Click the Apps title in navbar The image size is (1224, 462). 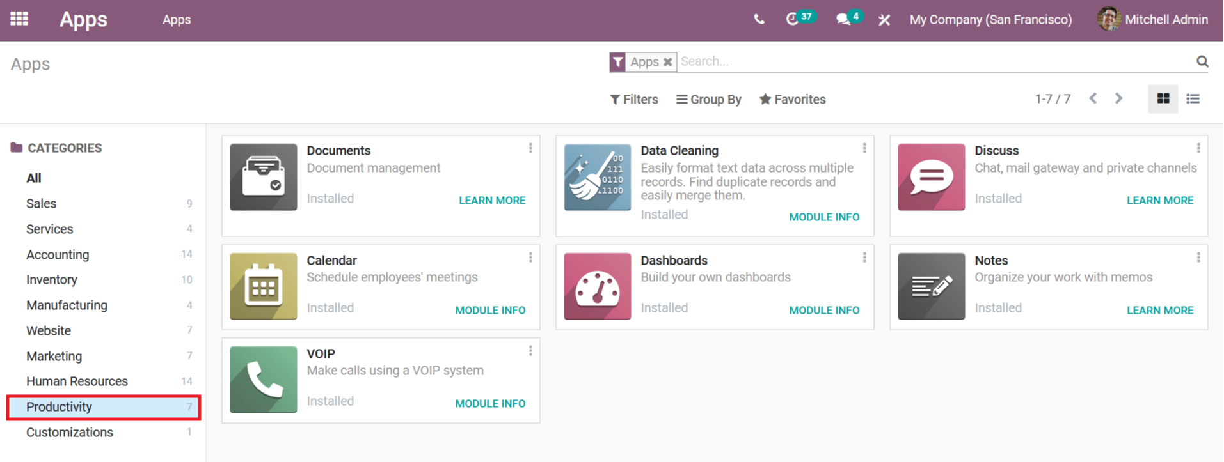click(84, 19)
